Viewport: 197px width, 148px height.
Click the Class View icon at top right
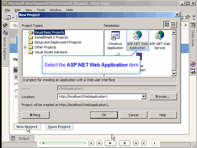(x=193, y=25)
